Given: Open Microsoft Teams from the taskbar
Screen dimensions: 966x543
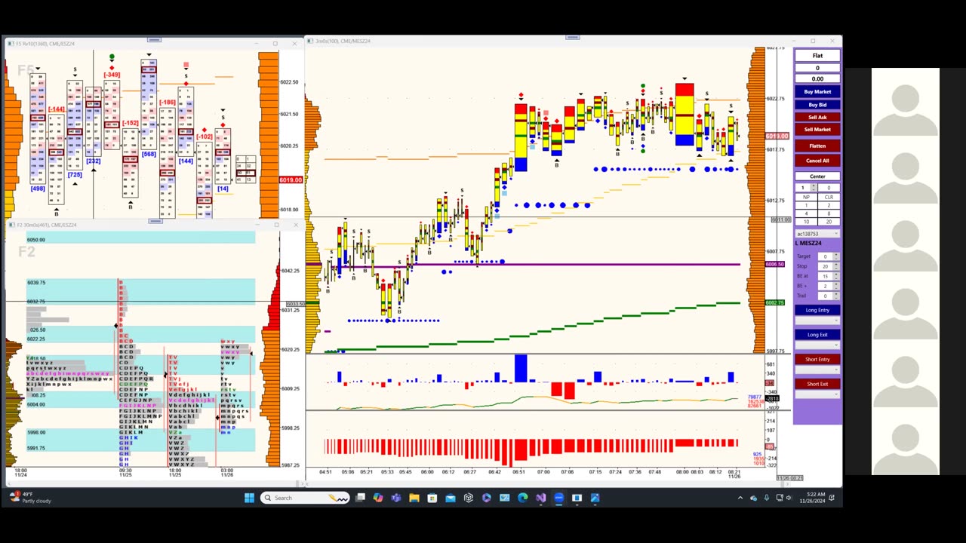Looking at the screenshot, I should tap(396, 498).
